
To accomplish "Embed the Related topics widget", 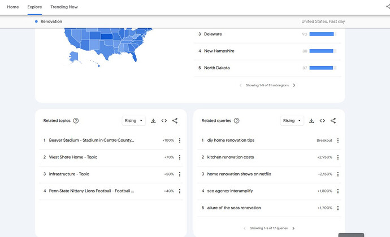I will [164, 121].
